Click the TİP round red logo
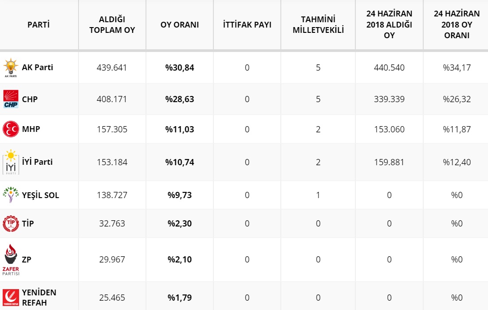 coord(11,223)
